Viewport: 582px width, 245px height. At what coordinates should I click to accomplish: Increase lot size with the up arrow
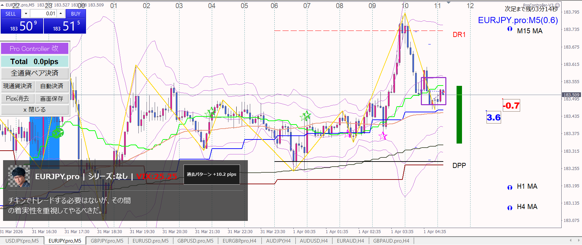tap(61, 14)
